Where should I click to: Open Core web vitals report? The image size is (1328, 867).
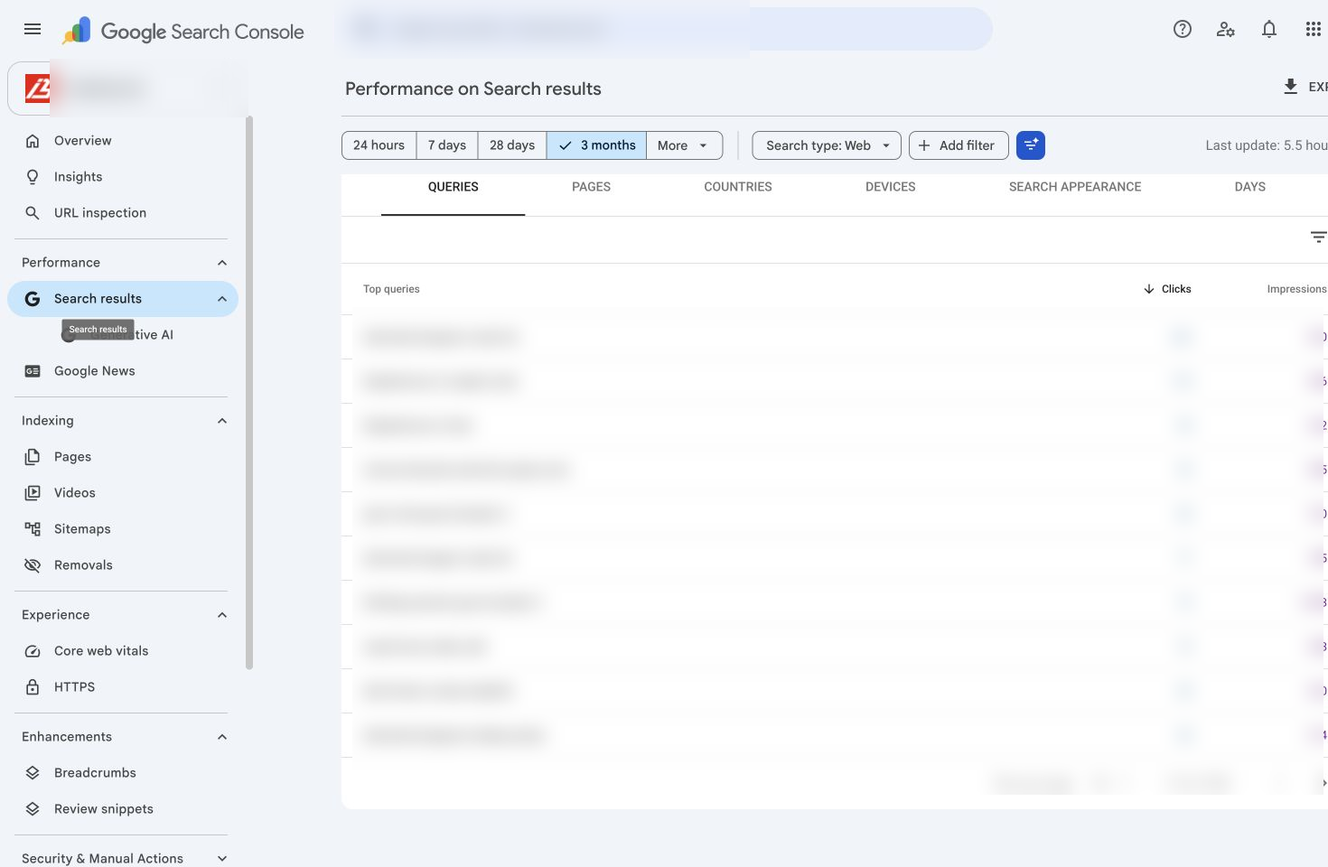[x=123, y=651]
